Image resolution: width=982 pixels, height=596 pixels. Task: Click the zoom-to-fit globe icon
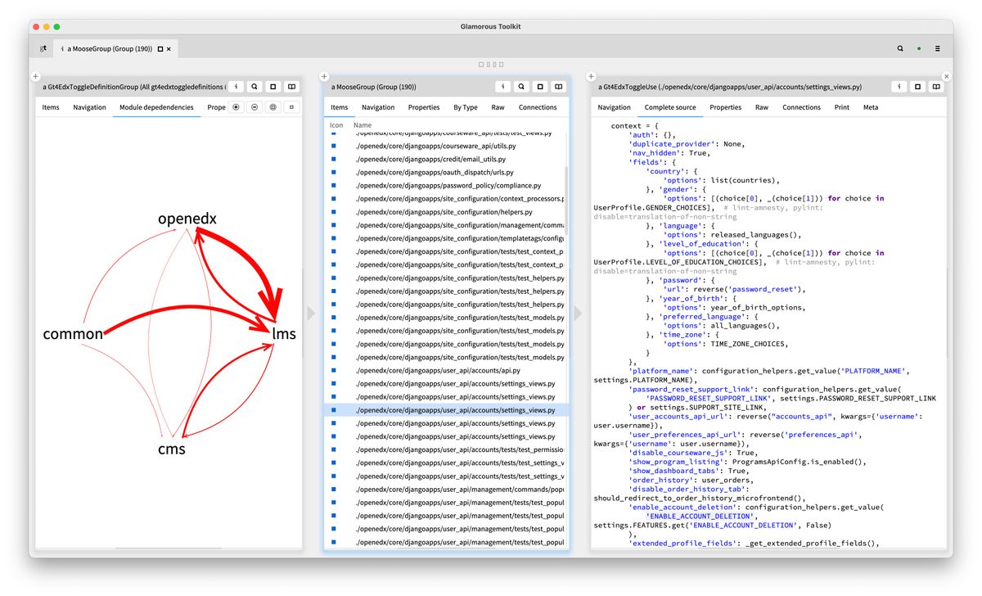[x=273, y=107]
